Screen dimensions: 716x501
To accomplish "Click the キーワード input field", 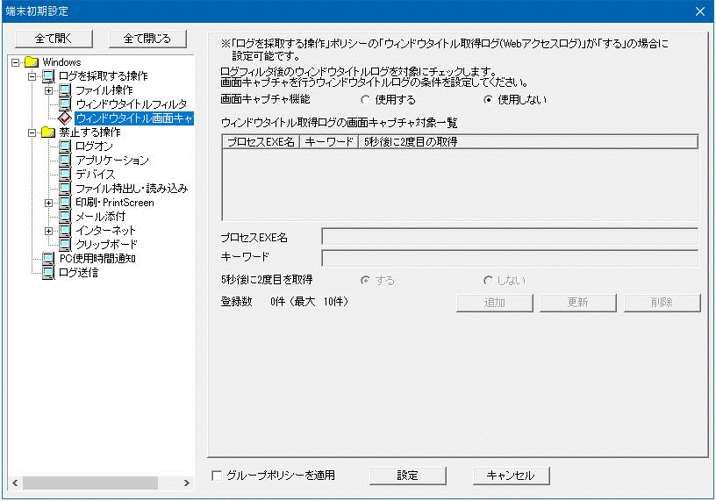I will coord(510,258).
